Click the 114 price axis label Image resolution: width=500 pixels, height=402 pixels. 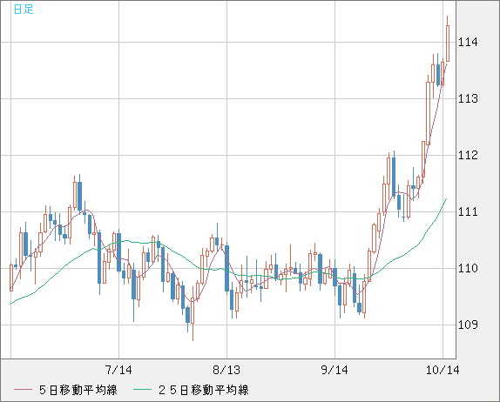[x=468, y=42]
